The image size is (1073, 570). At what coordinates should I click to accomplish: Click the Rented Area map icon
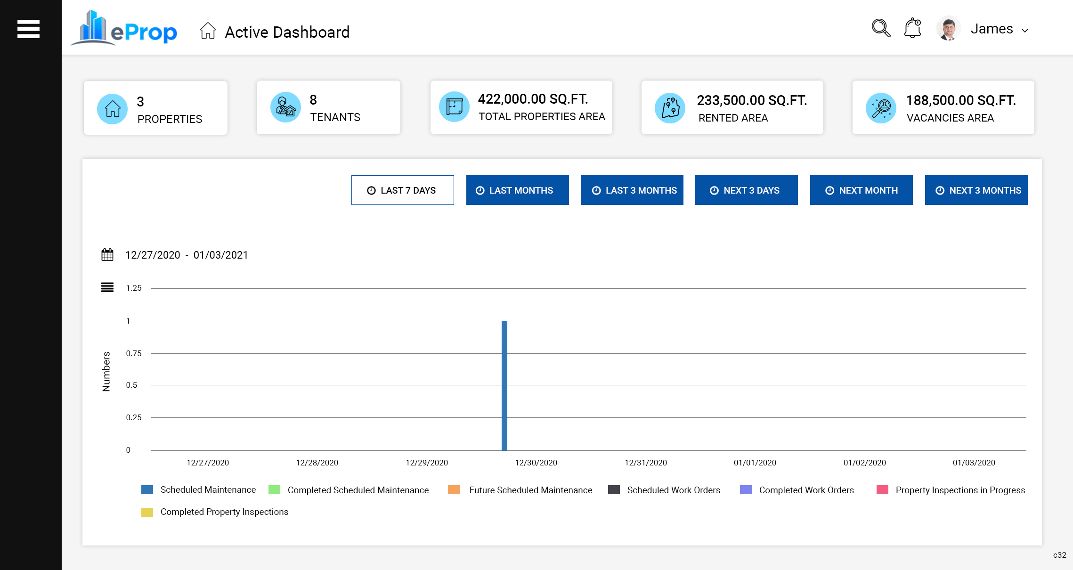click(x=670, y=108)
